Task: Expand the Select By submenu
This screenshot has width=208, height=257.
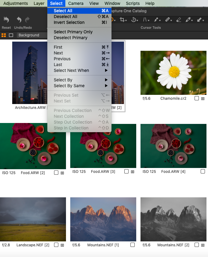Action: pos(79,80)
